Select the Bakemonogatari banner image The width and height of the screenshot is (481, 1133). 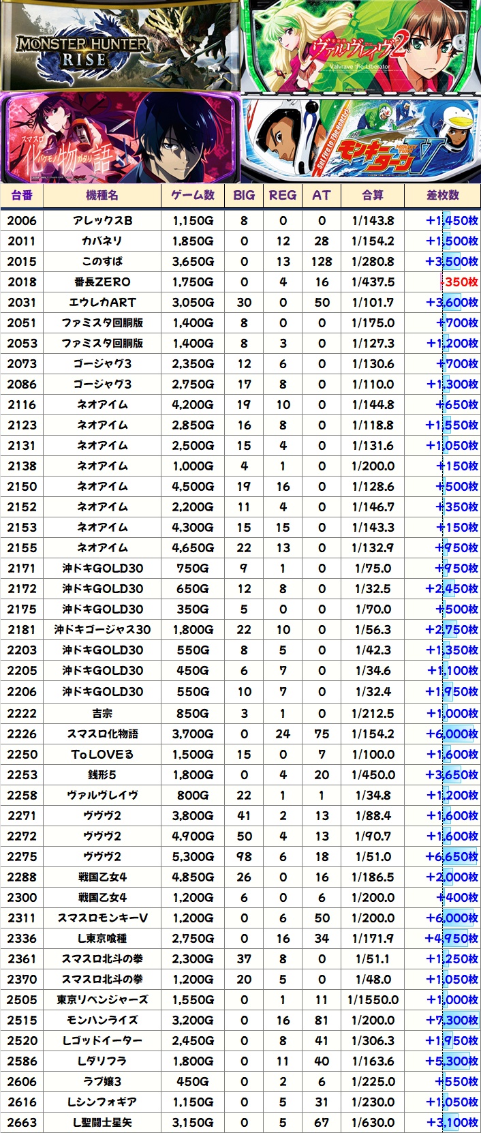click(x=120, y=139)
